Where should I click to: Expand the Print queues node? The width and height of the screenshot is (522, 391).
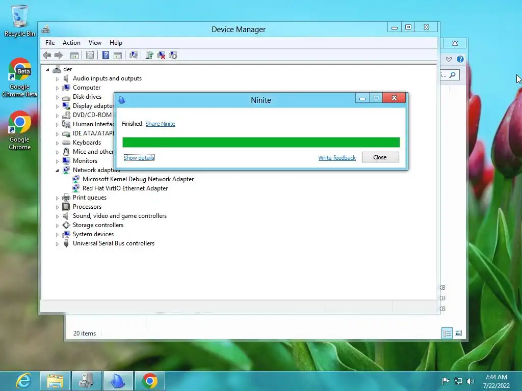[57, 198]
